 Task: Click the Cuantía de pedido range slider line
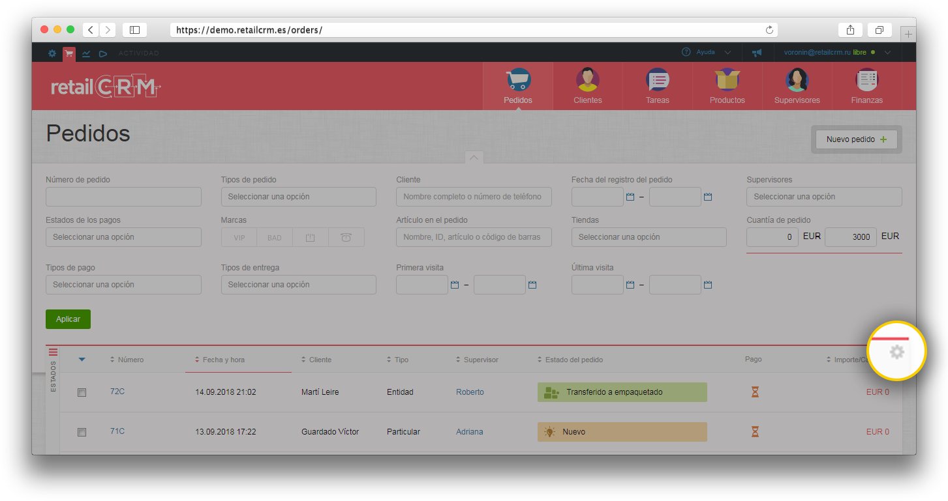coord(824,253)
